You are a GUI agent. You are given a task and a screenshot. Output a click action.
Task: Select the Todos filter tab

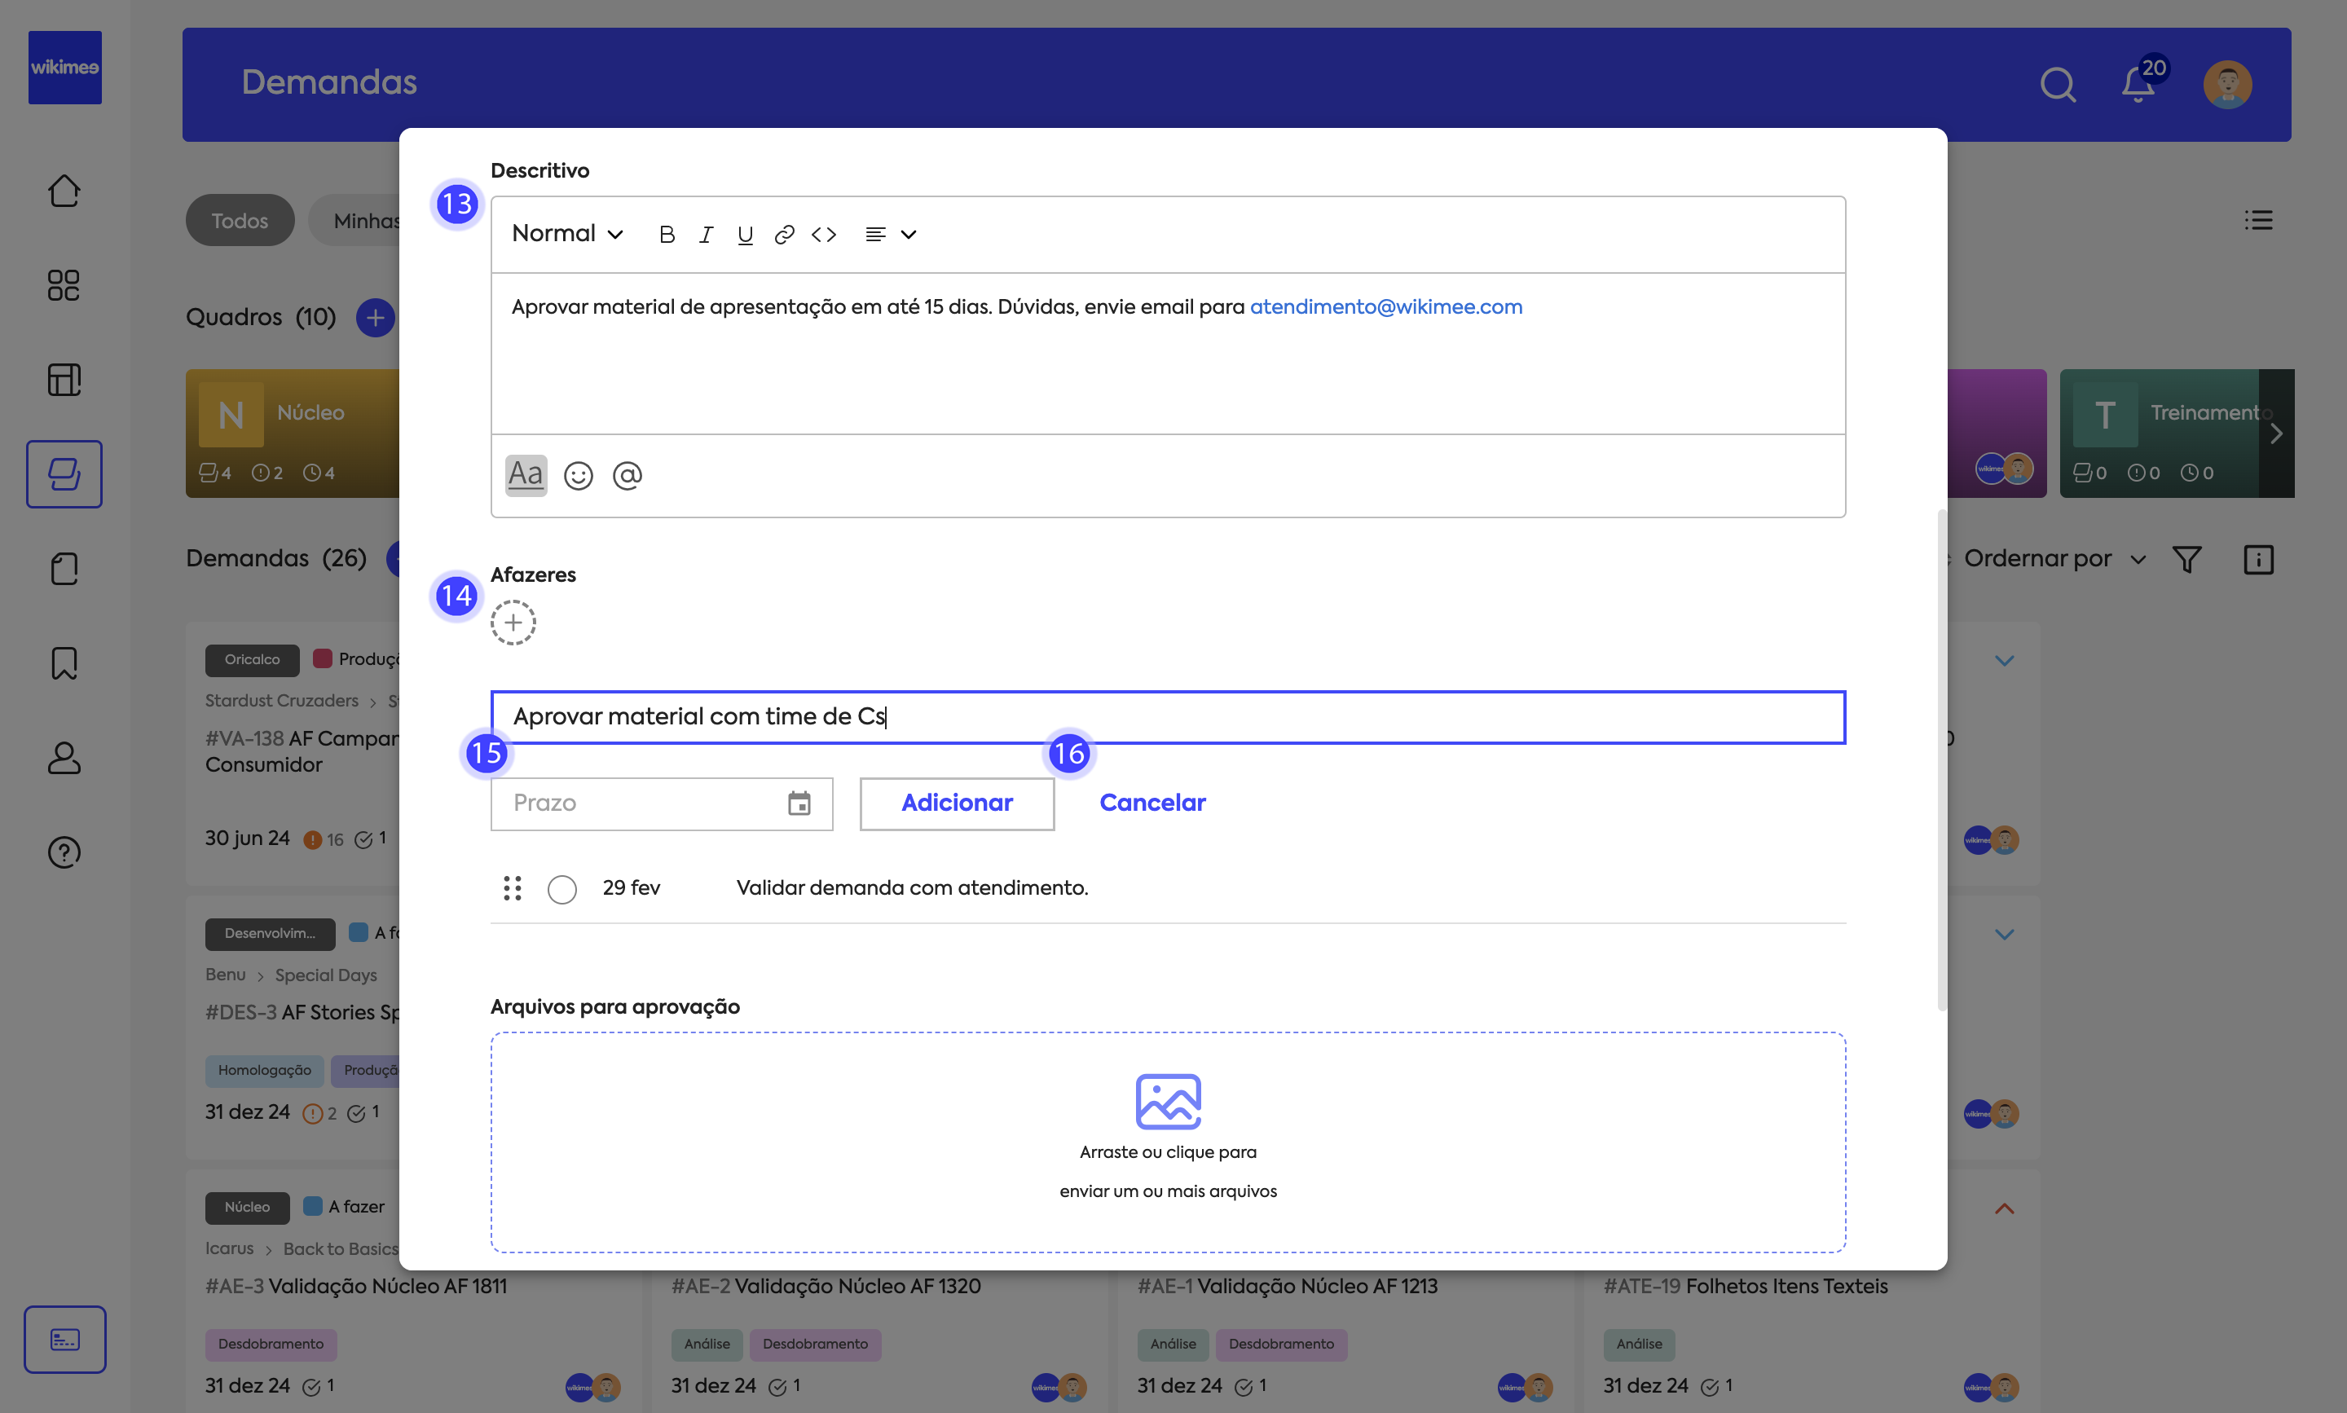(x=240, y=221)
